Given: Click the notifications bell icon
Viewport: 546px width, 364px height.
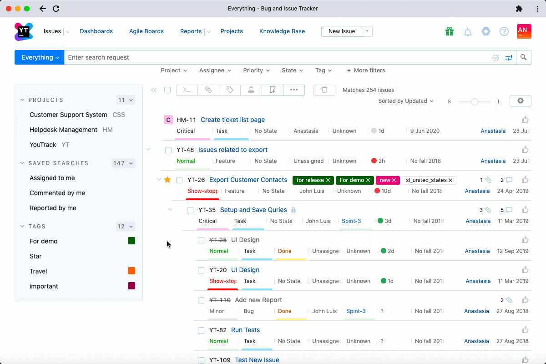Looking at the screenshot, I should click(467, 31).
